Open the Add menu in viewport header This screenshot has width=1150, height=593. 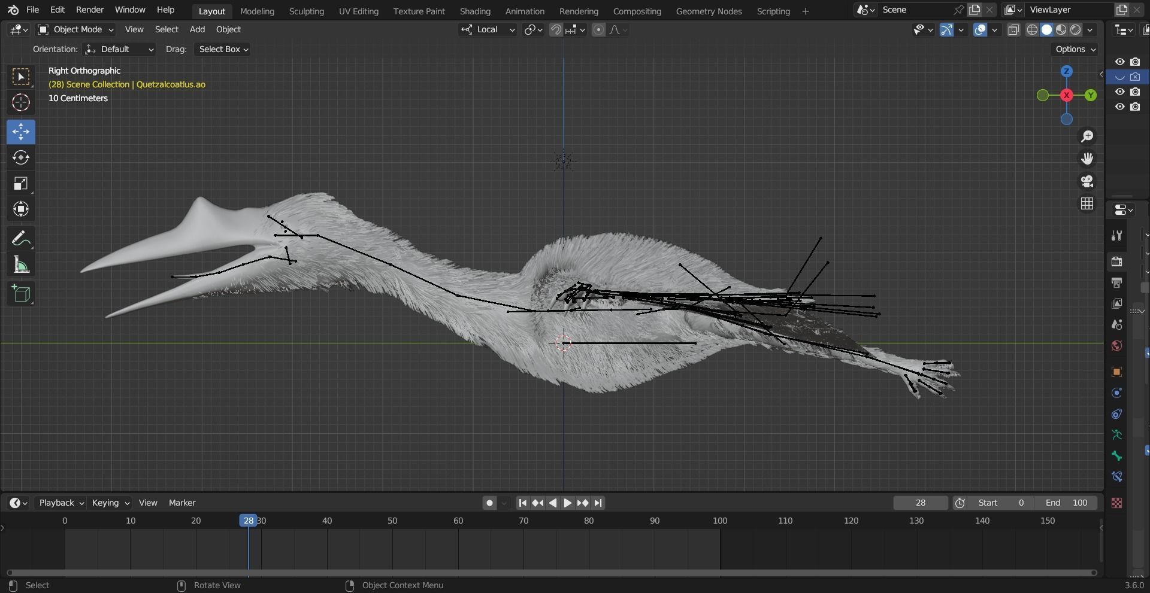pos(197,29)
